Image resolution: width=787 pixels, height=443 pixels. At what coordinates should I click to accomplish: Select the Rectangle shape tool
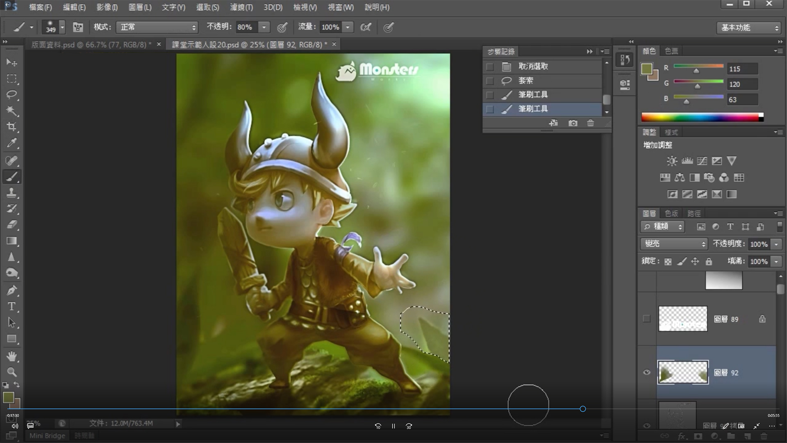click(x=11, y=339)
